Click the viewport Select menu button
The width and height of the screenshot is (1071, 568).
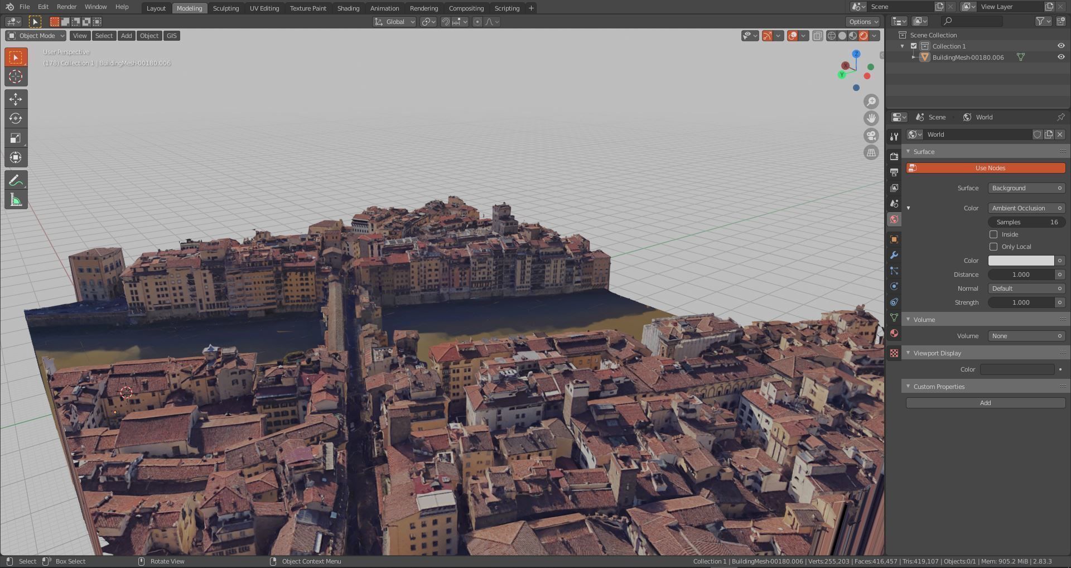(x=104, y=36)
